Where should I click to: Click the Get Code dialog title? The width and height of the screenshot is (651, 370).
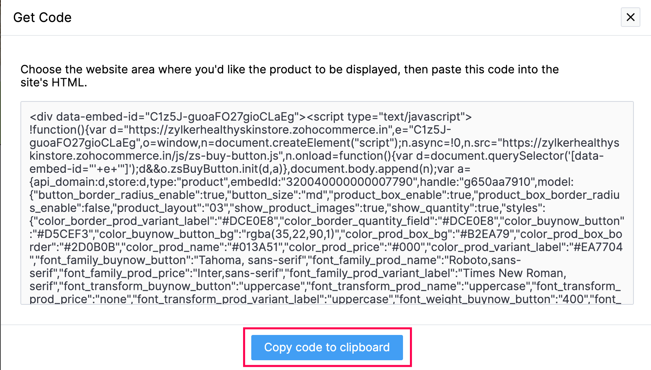(42, 18)
